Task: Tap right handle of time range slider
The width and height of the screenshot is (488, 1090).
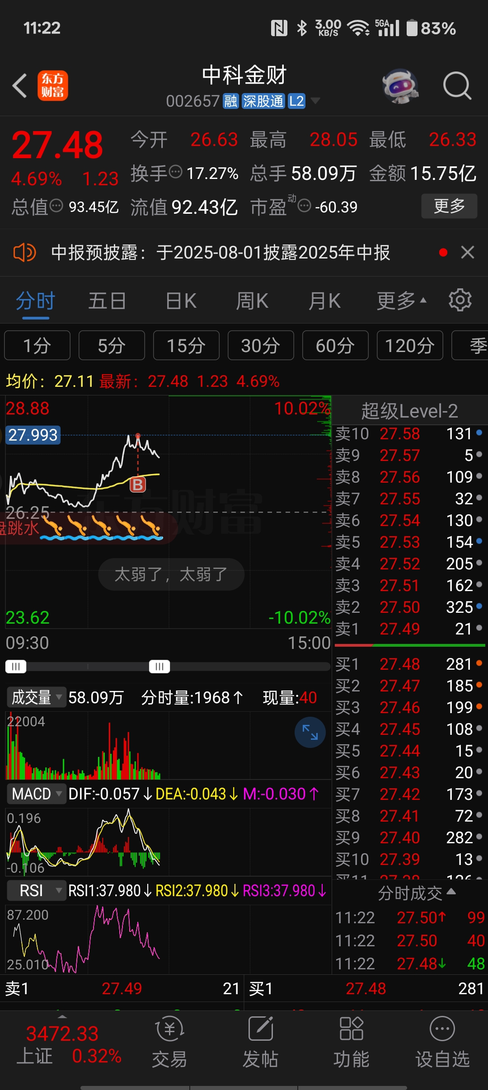Action: [x=160, y=667]
